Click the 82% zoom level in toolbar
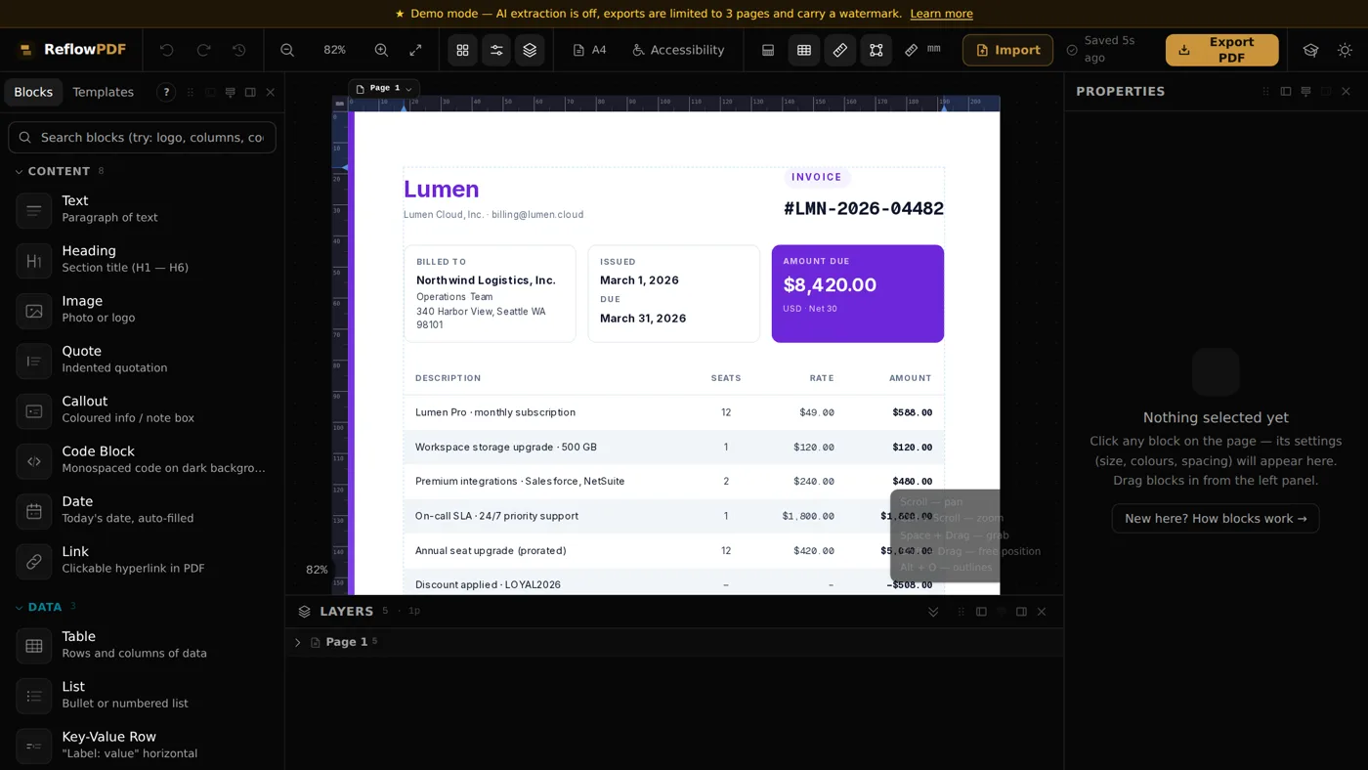 [x=334, y=50]
